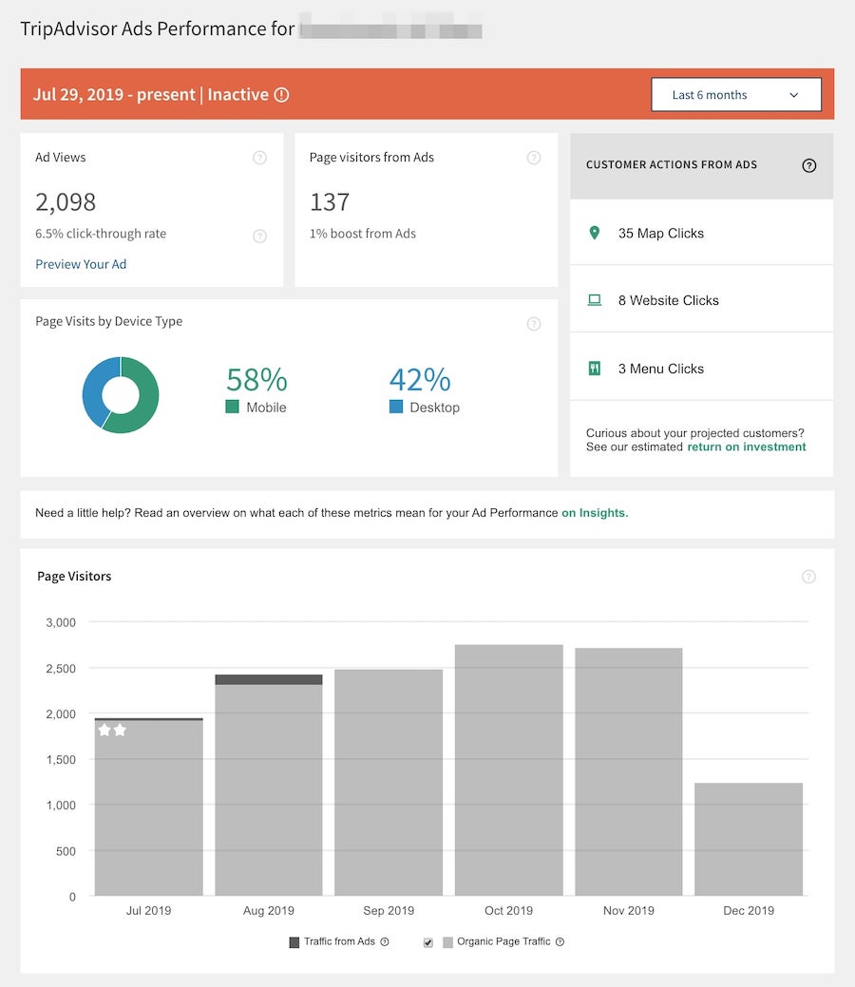Click the Nov 2019 axis label
The height and width of the screenshot is (987, 855).
[x=628, y=910]
